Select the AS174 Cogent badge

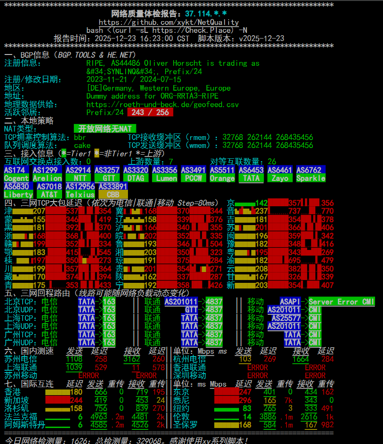[17, 173]
